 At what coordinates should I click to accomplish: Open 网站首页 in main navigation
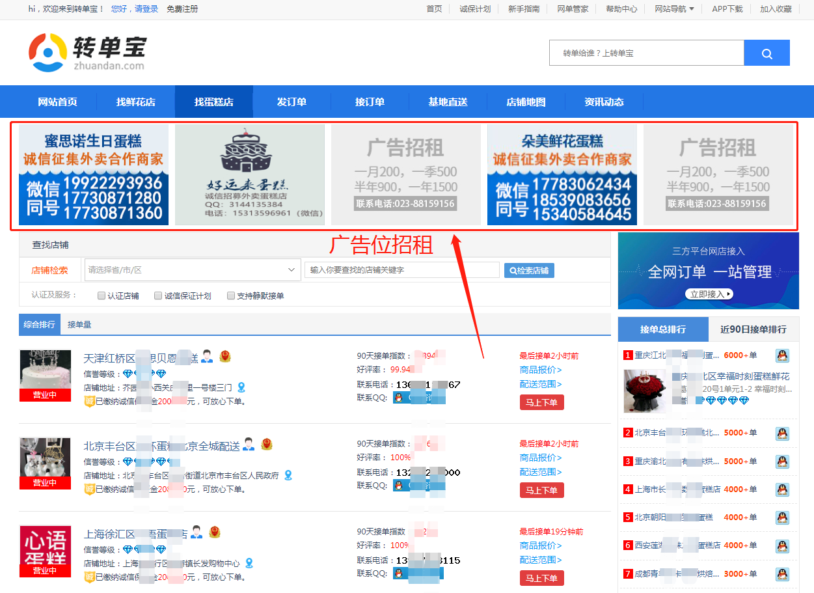[58, 102]
